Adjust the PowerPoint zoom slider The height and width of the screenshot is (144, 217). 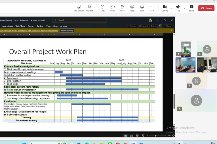(x=155, y=136)
